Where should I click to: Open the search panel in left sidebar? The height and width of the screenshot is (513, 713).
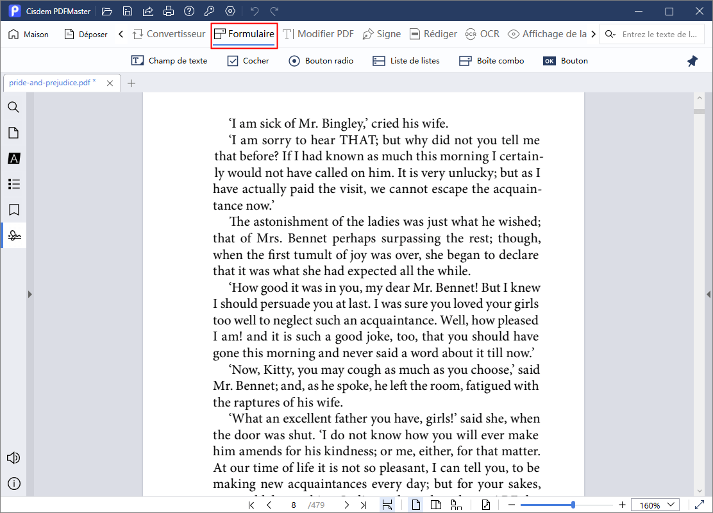click(x=13, y=107)
